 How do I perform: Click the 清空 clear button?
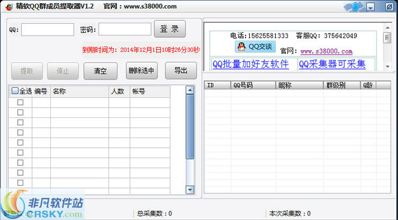[x=100, y=71]
